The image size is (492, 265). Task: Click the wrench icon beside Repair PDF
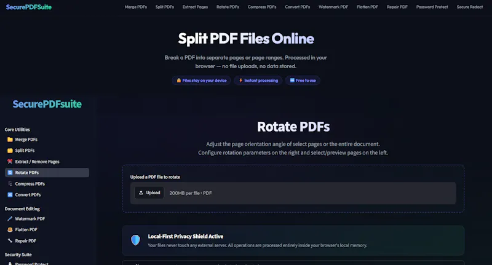point(10,241)
